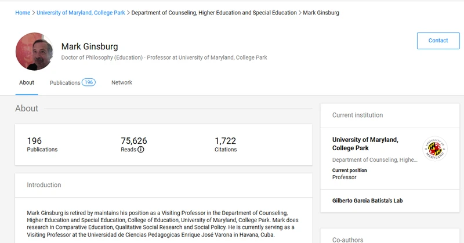Open University of Maryland, College Park breadcrumb
The width and height of the screenshot is (464, 243).
[81, 13]
